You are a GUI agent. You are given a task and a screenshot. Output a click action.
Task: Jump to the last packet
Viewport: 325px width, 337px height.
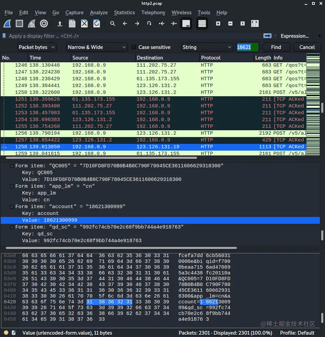174,23
